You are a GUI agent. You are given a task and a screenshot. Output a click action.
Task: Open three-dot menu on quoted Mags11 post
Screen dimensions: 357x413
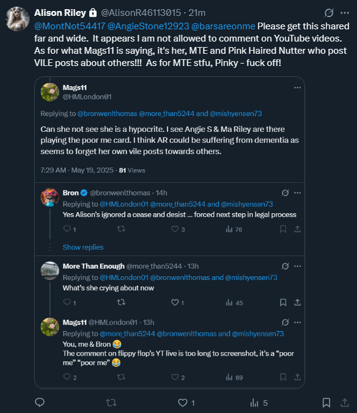point(298,87)
